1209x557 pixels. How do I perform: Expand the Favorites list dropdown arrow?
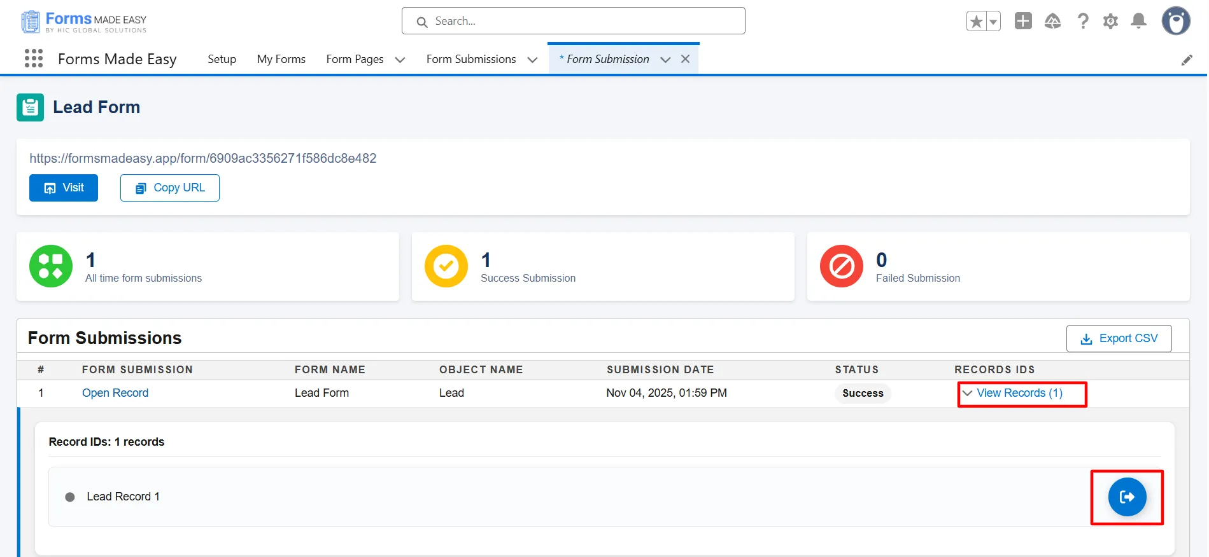pos(993,22)
